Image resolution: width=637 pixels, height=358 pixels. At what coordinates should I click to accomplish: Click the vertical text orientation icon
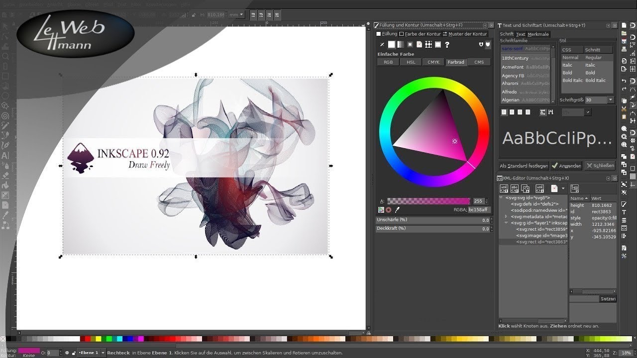coord(551,112)
